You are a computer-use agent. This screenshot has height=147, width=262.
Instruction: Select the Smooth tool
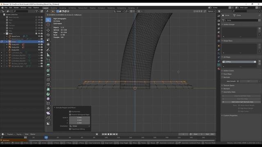48,99
